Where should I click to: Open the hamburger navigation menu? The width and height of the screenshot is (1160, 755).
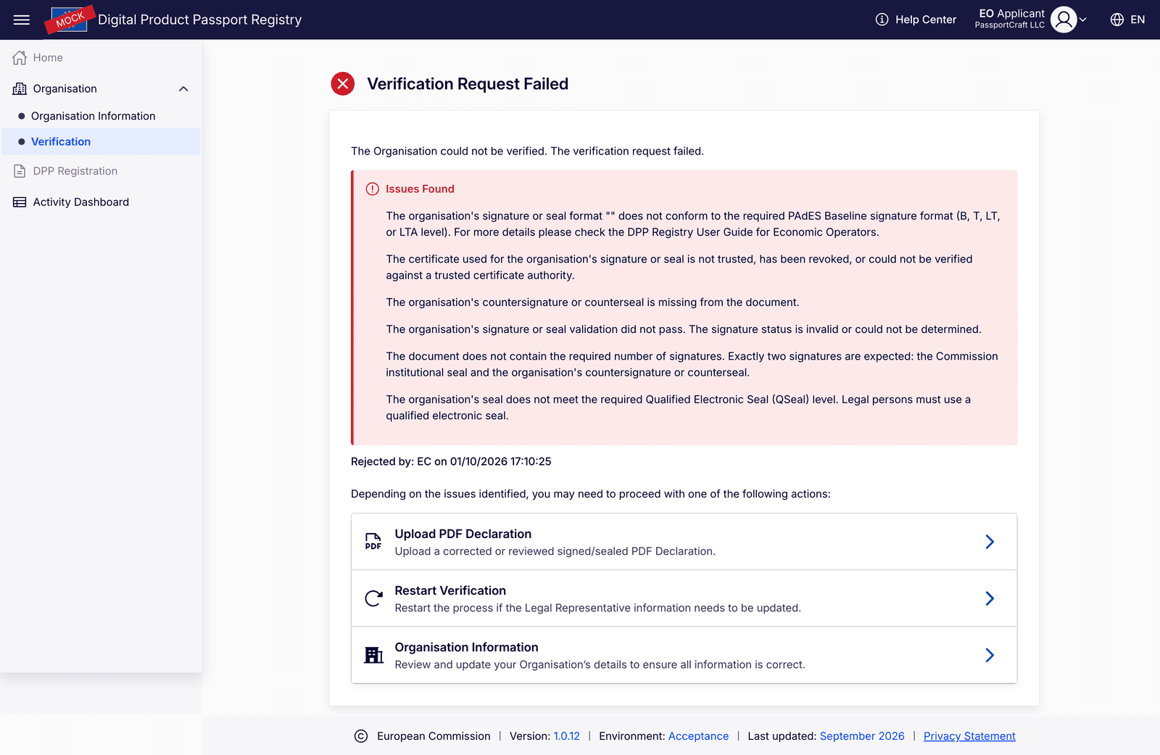[x=22, y=20]
